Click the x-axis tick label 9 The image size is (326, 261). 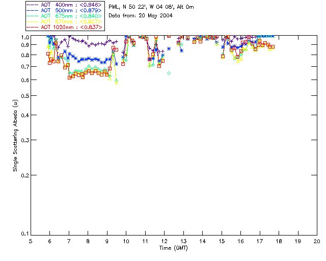[x=107, y=241]
